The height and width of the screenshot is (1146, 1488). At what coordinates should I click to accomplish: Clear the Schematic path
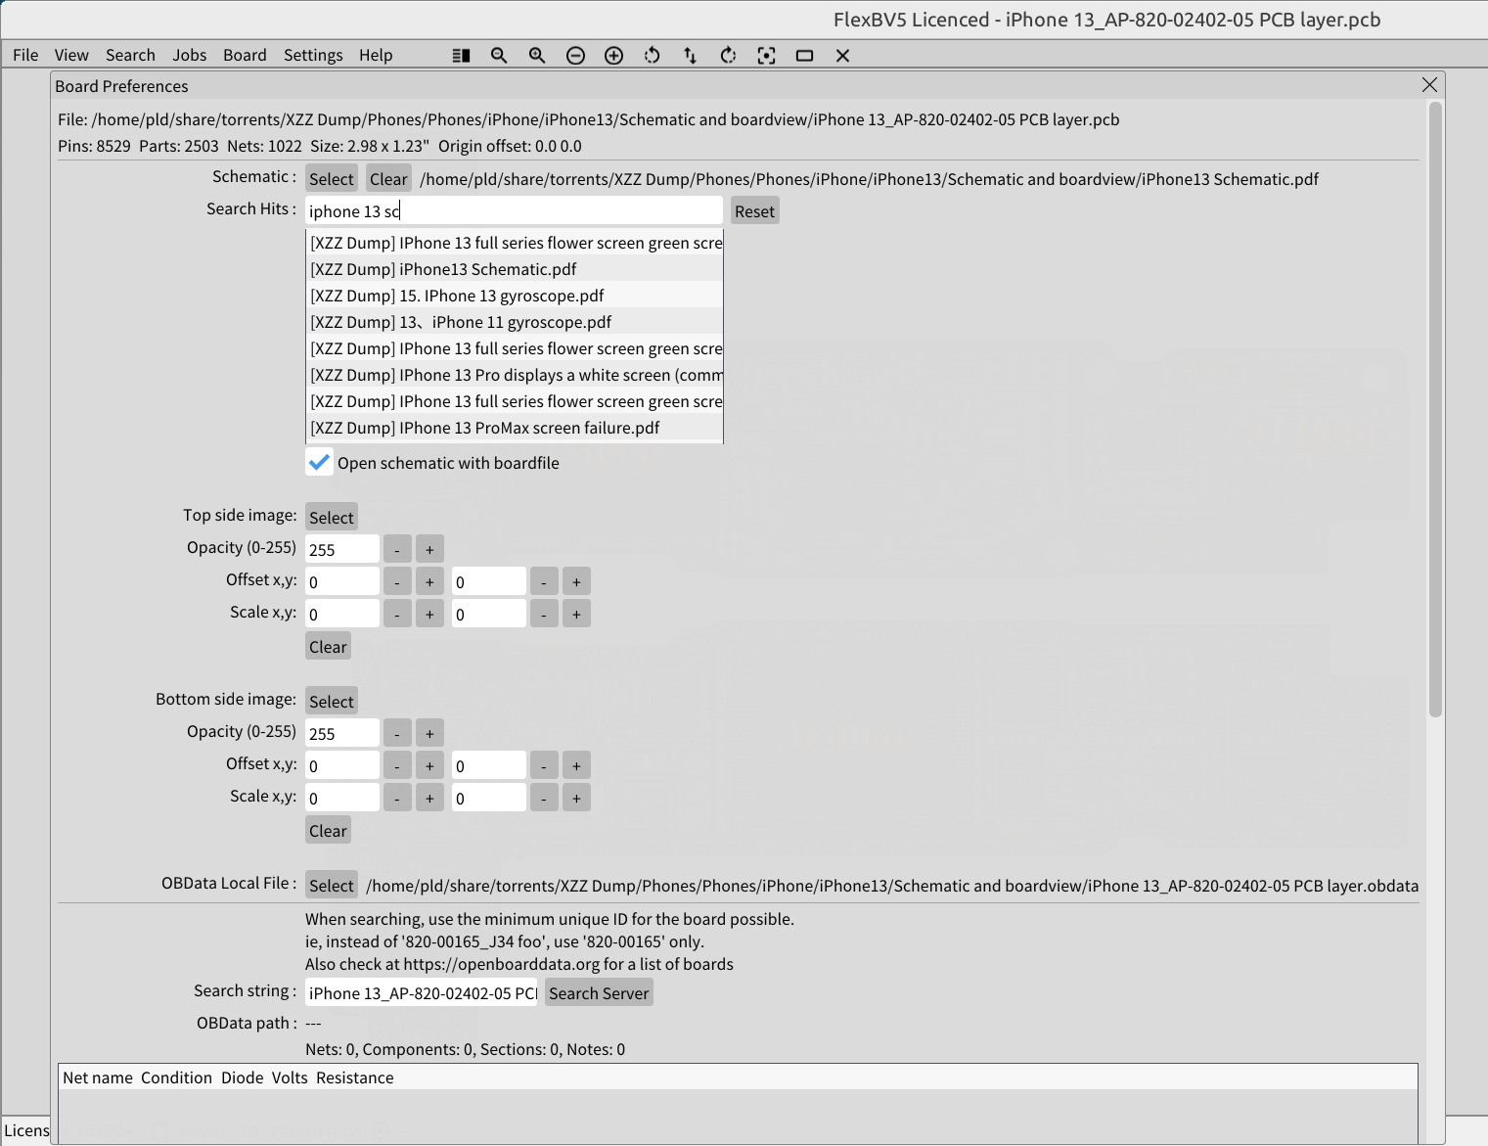388,178
